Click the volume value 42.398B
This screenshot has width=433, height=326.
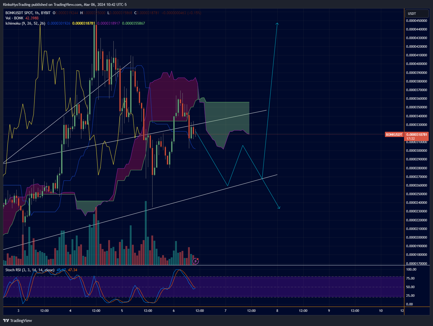point(32,18)
